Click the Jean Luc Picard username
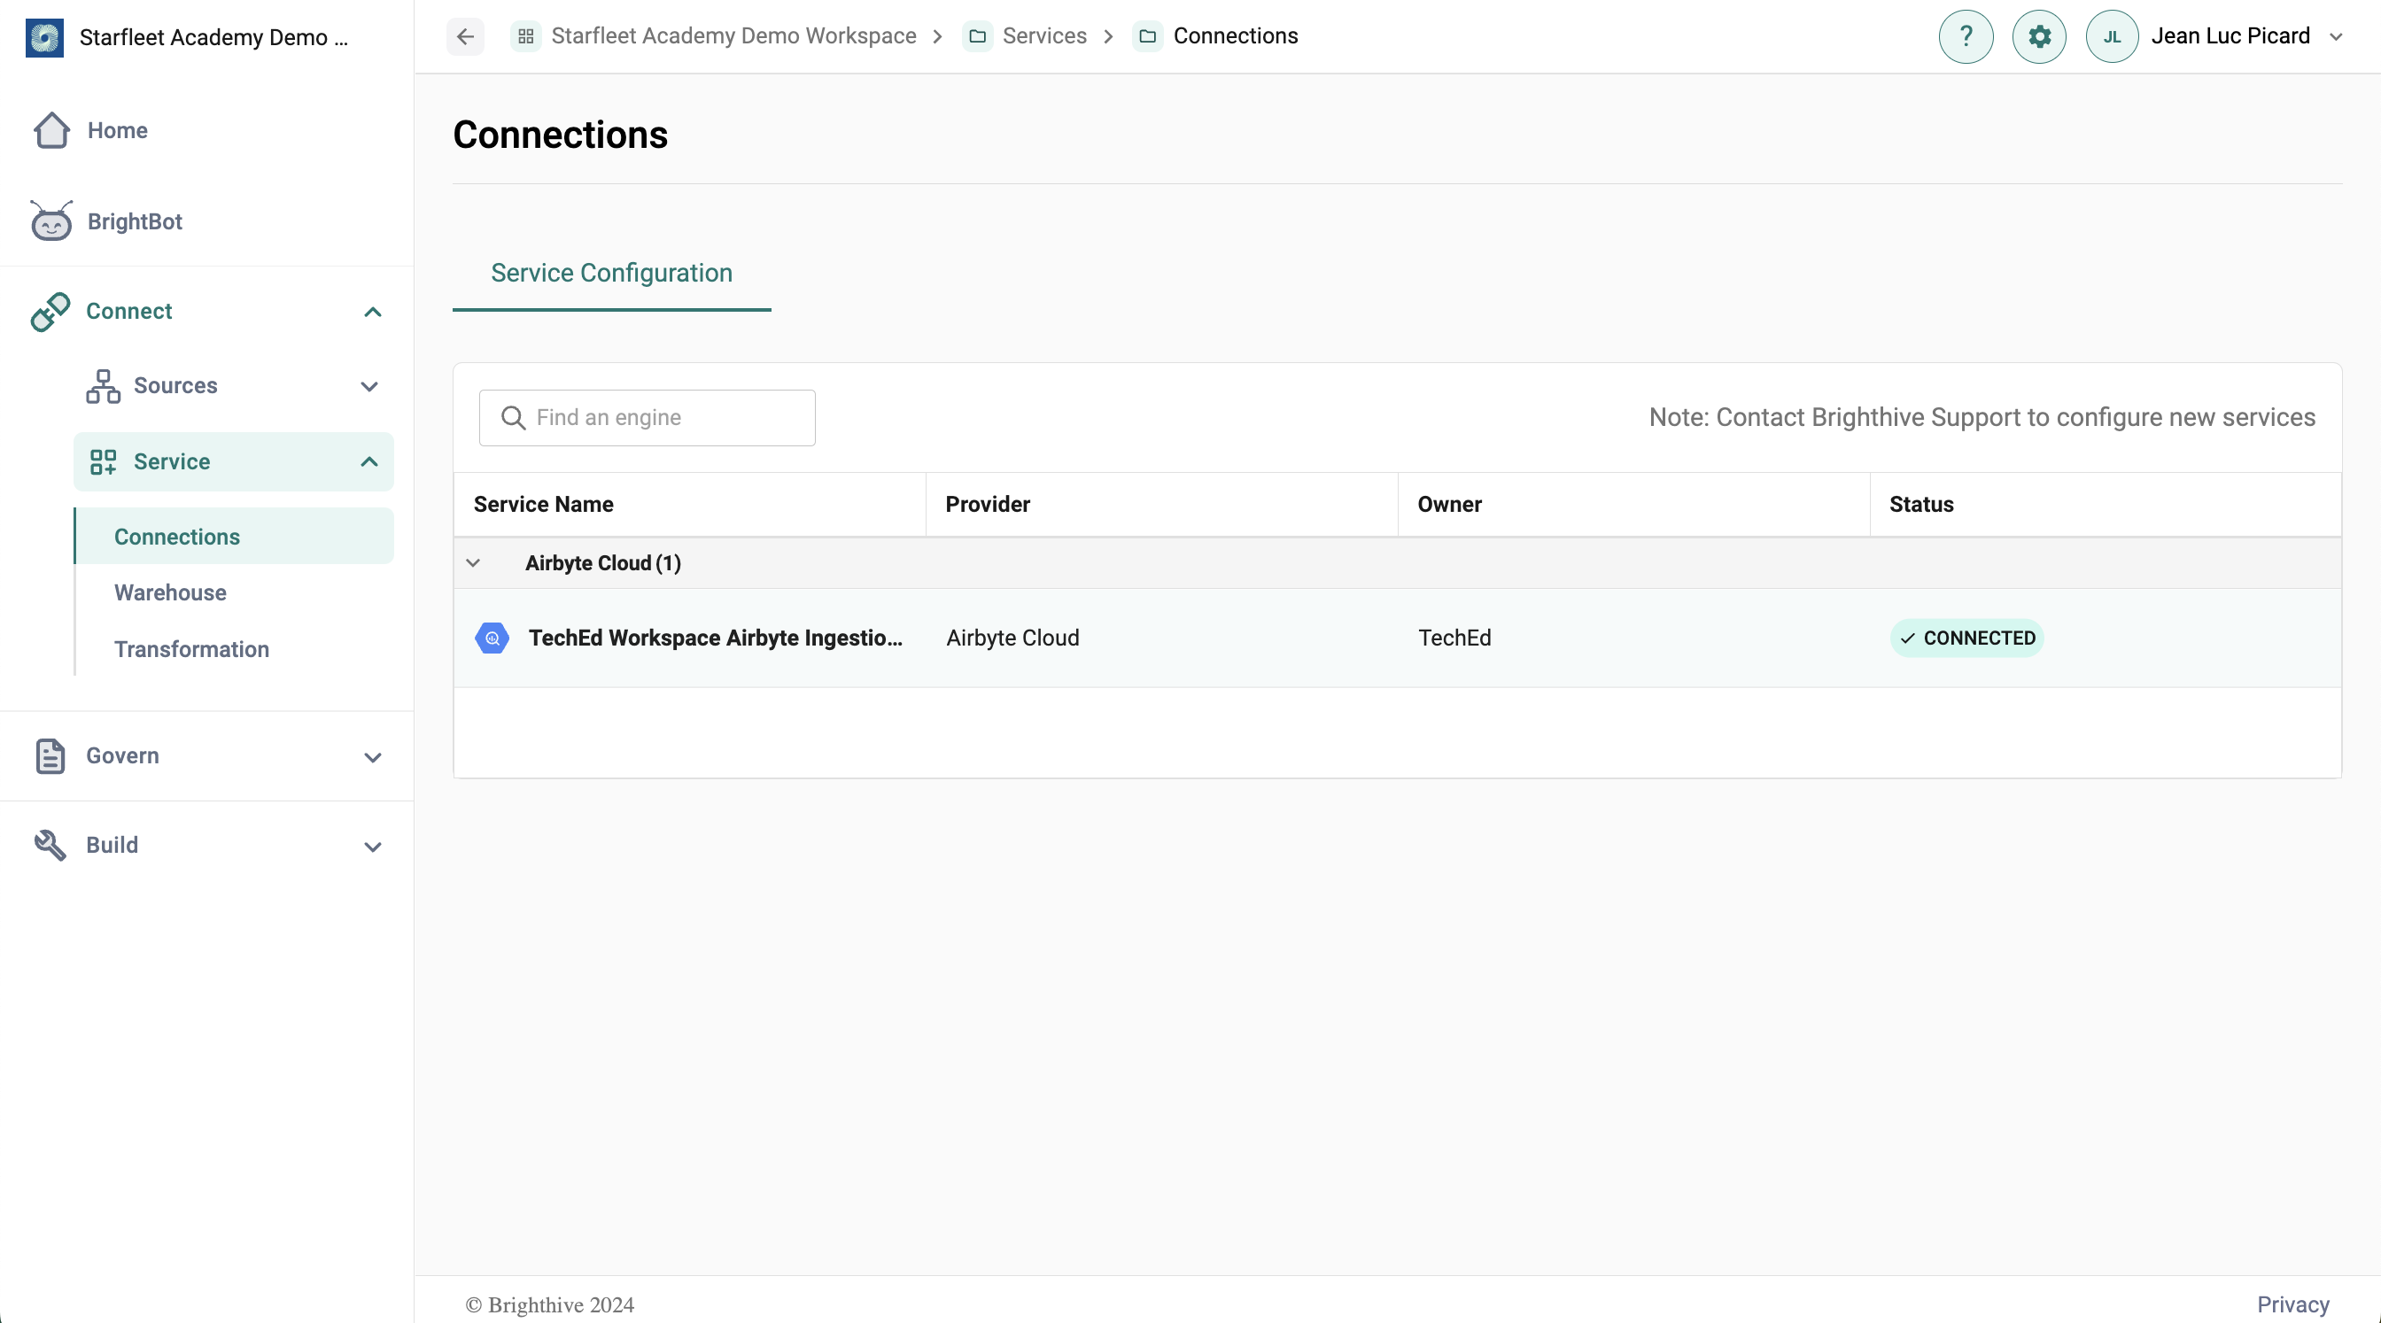This screenshot has height=1323, width=2381. coord(2230,36)
